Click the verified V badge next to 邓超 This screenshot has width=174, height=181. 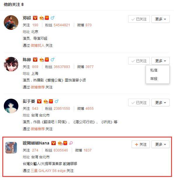click(35, 18)
